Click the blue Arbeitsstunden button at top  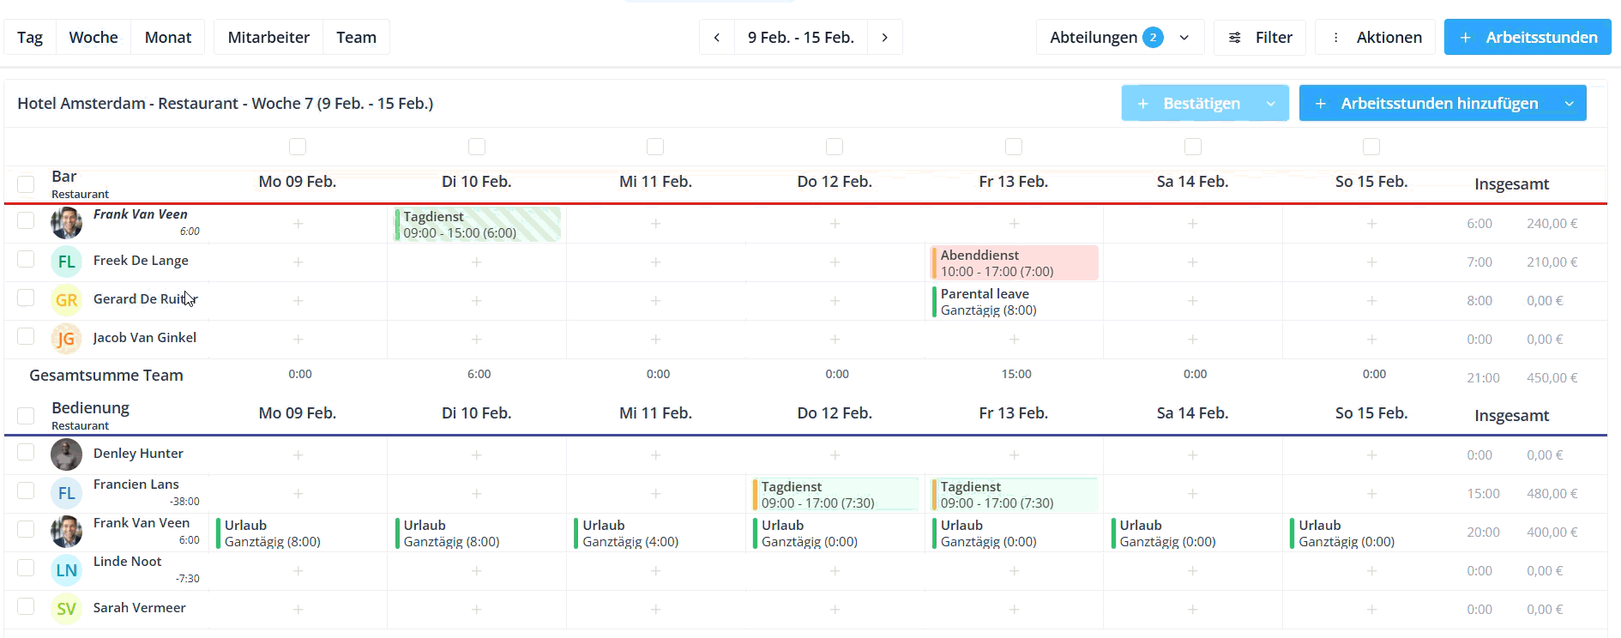pyautogui.click(x=1528, y=38)
